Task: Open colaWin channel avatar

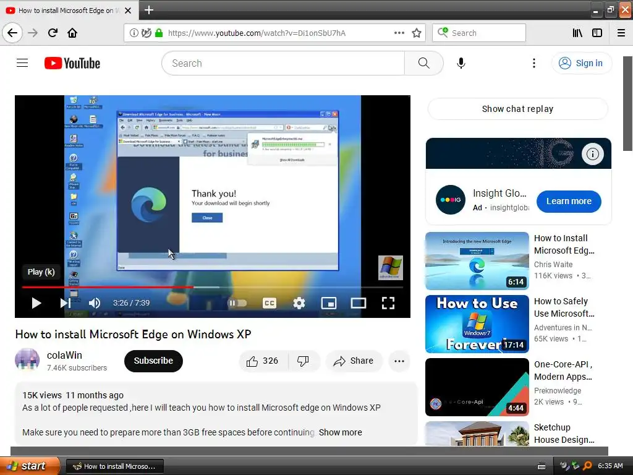Action: pyautogui.click(x=27, y=361)
